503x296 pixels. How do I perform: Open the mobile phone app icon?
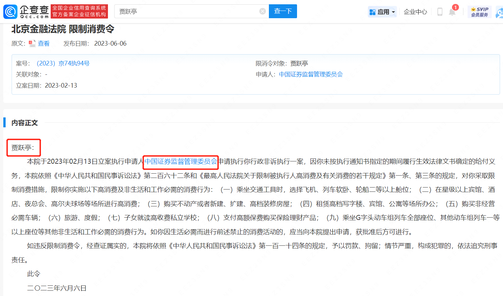pos(440,12)
